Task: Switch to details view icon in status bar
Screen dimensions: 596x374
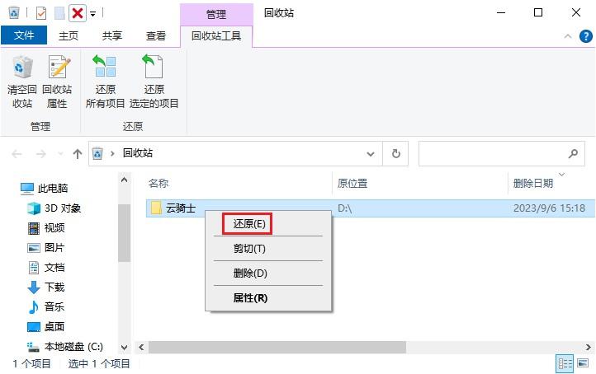Action: point(565,364)
